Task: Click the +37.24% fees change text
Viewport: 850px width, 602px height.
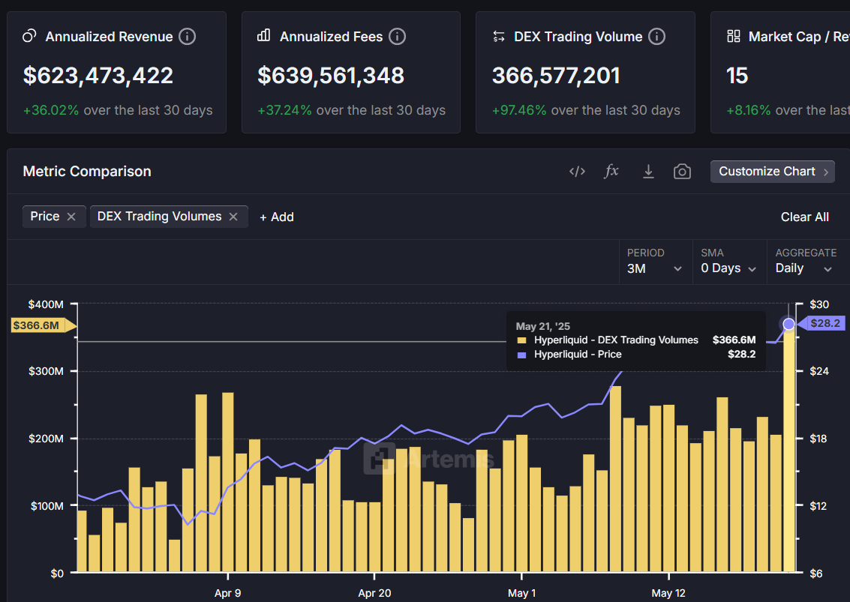Action: [x=284, y=110]
